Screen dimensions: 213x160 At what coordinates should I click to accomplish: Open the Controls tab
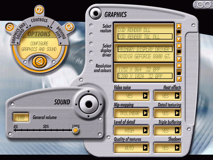tap(39, 20)
